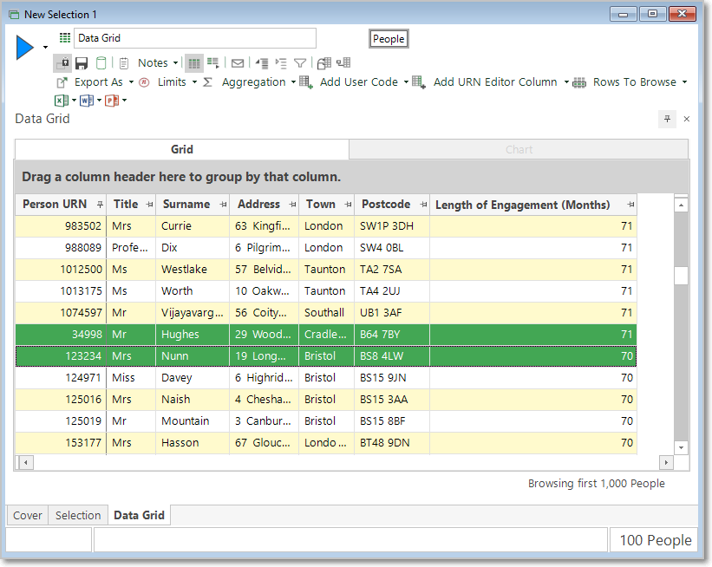Select the bottom Data Grid tab
The width and height of the screenshot is (712, 567).
[139, 515]
